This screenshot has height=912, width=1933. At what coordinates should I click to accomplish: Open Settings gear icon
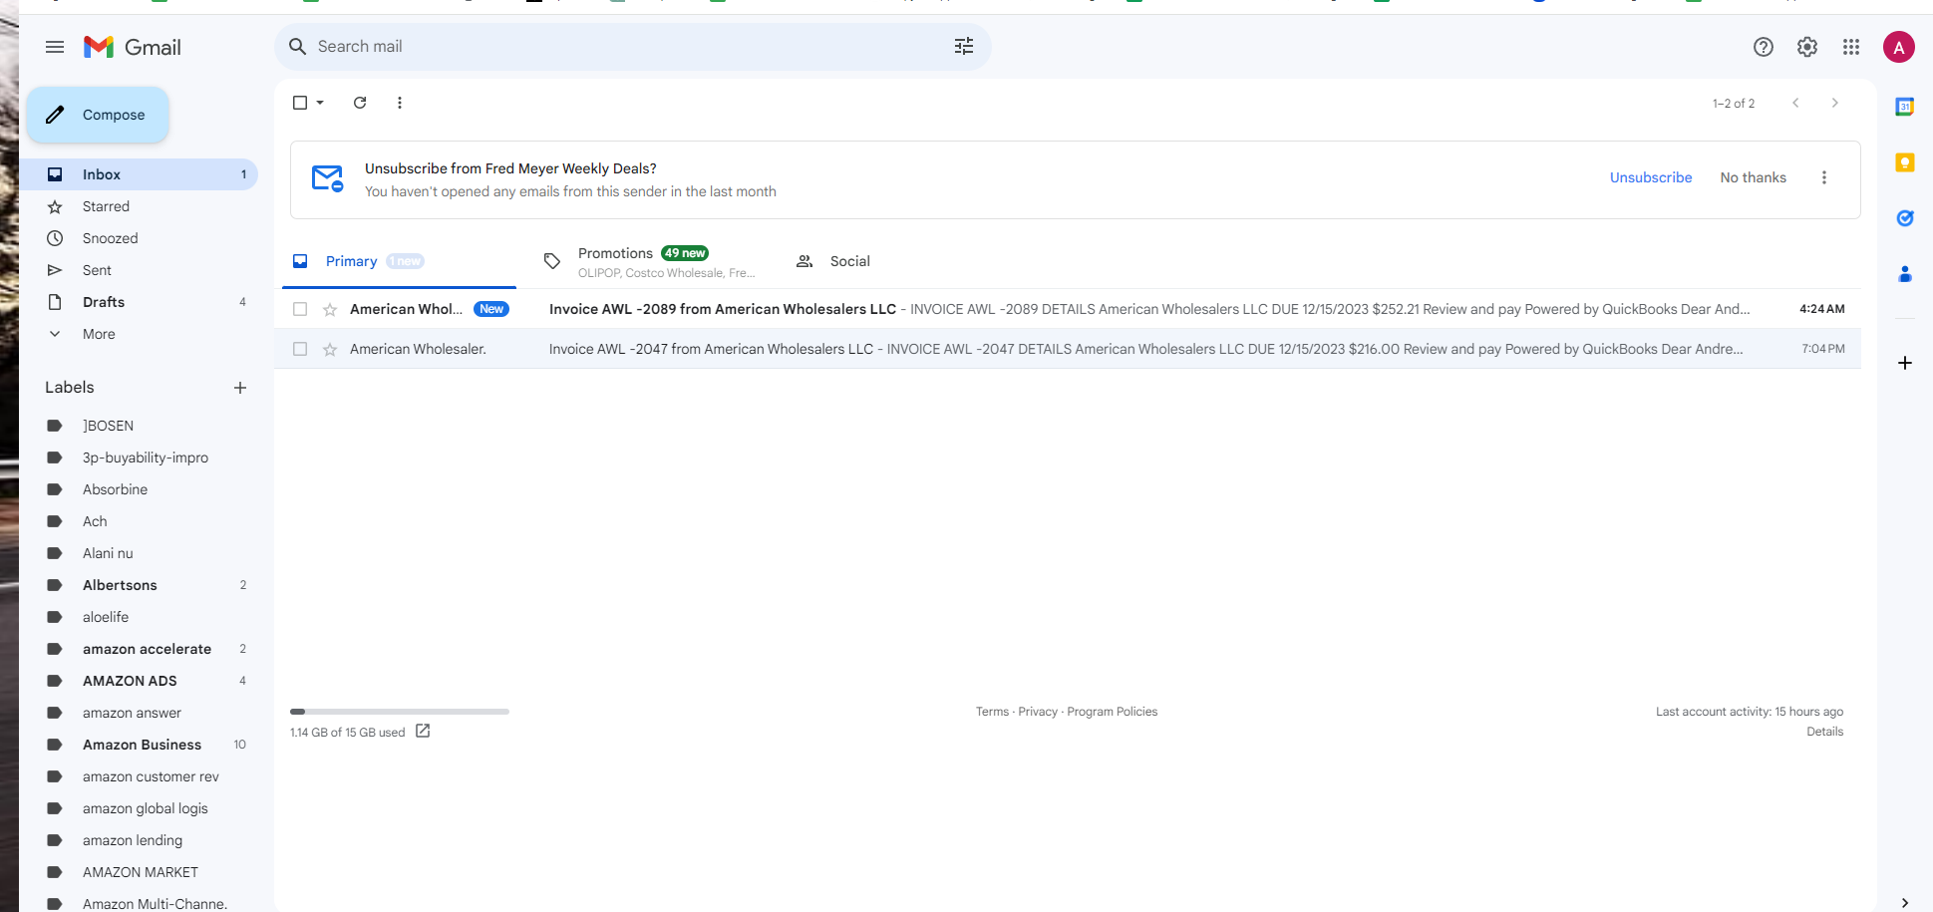click(1807, 47)
